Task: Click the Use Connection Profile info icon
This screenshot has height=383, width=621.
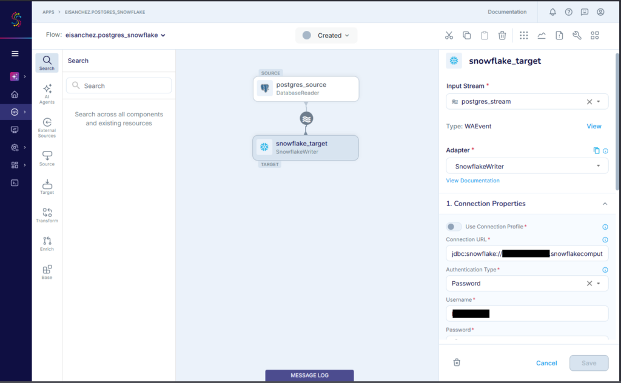Action: 605,227
